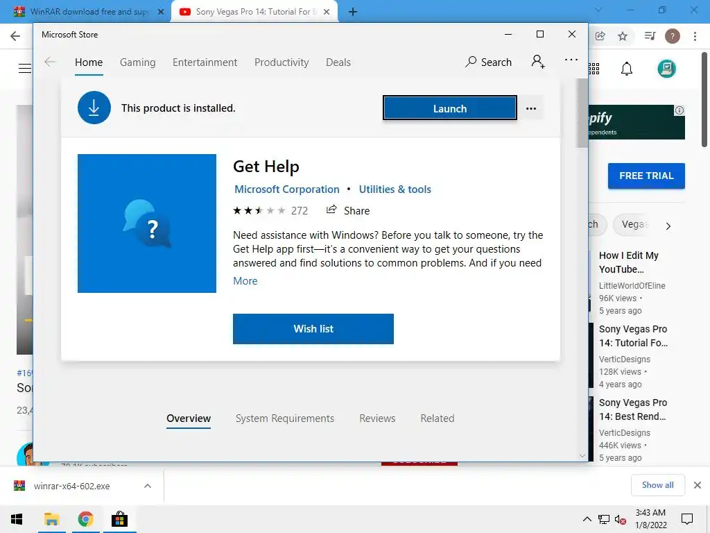Image resolution: width=710 pixels, height=533 pixels.
Task: Click the Store scrollbar down arrow
Action: click(582, 455)
